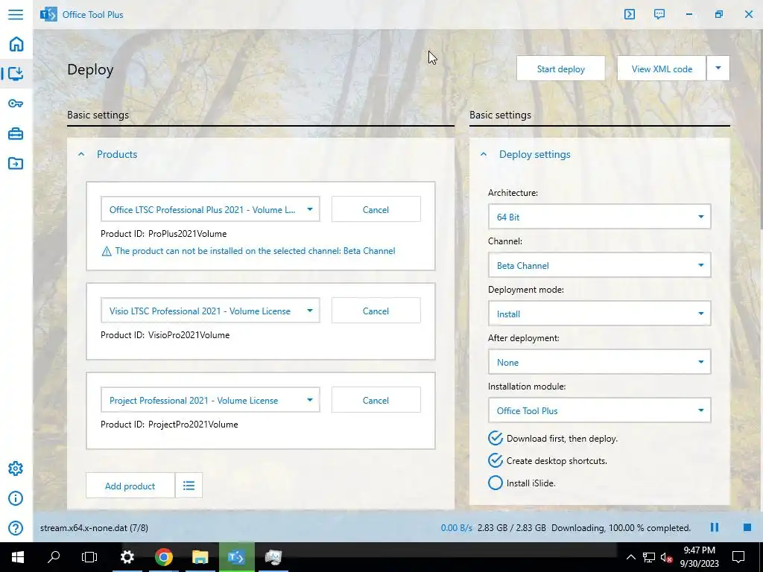Click the product list icon beside Add product
Screen dimensions: 763x572
click(189, 486)
